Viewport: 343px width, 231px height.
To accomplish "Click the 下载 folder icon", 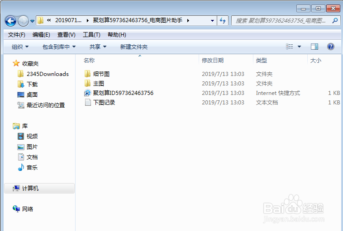I will tap(20, 84).
